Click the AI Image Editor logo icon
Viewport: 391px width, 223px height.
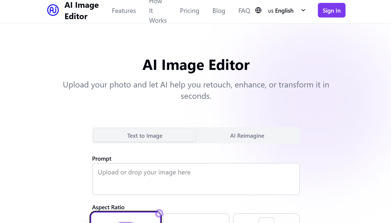(x=53, y=10)
